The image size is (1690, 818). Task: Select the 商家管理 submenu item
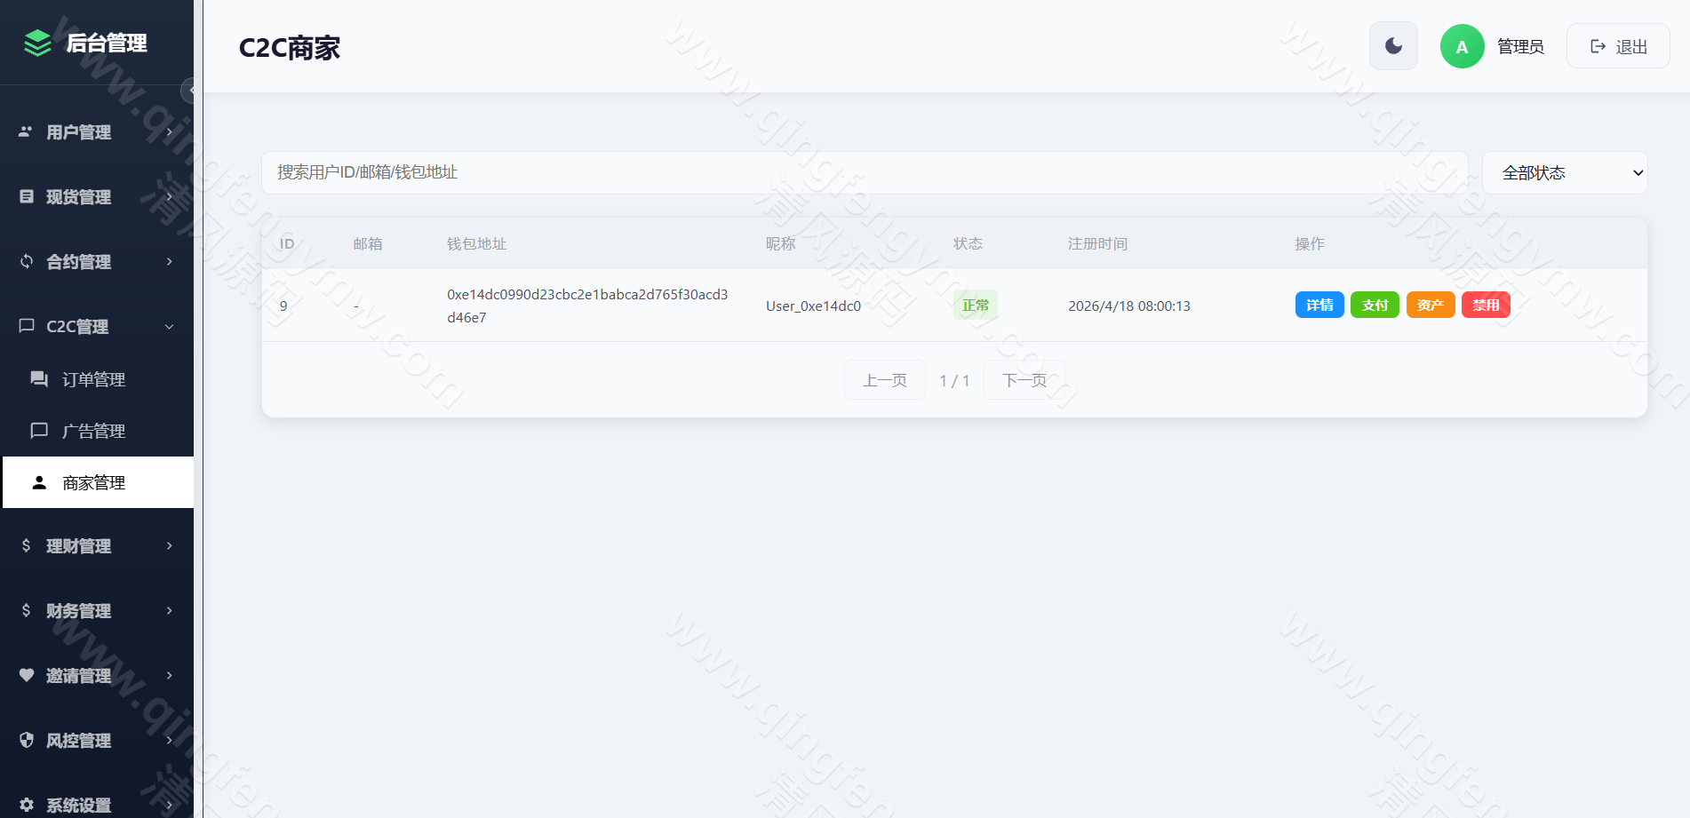click(98, 482)
